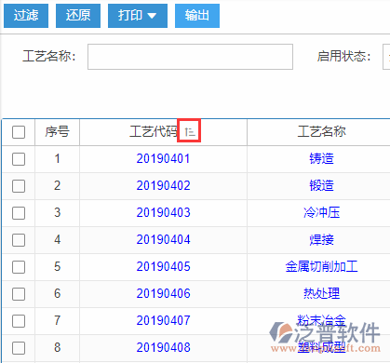
Task: Open the 粉末冶金 process link
Action: pos(321,320)
